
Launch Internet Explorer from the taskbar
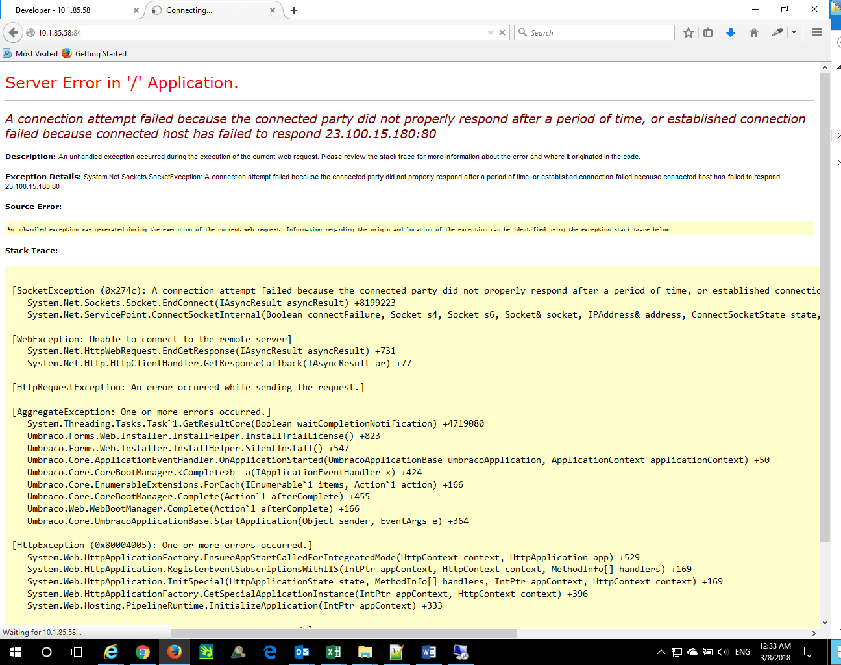pyautogui.click(x=111, y=652)
